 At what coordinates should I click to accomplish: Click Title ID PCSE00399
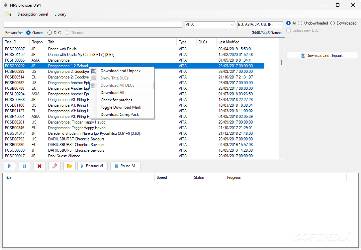coord(15,72)
